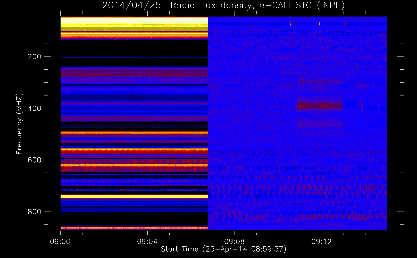Click the 'Start Time (25-Apr-14 08:59:37)' label
Viewport: 417px width, 258px height.
pyautogui.click(x=223, y=249)
